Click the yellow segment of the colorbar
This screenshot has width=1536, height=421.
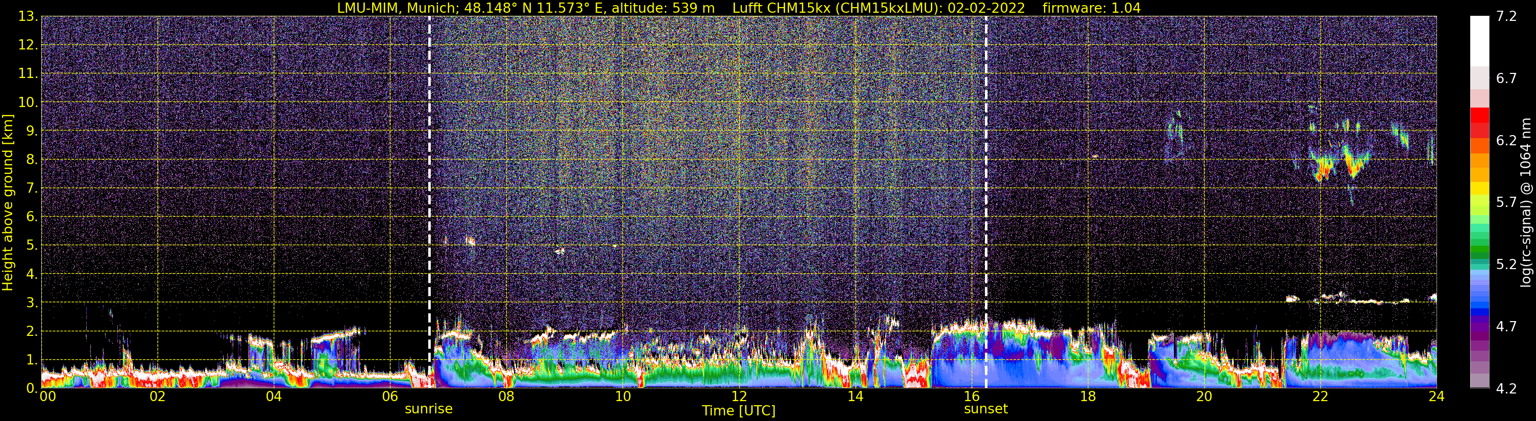(1479, 188)
